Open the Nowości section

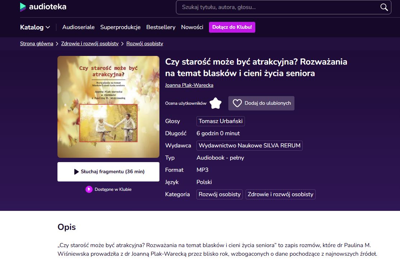pyautogui.click(x=192, y=27)
